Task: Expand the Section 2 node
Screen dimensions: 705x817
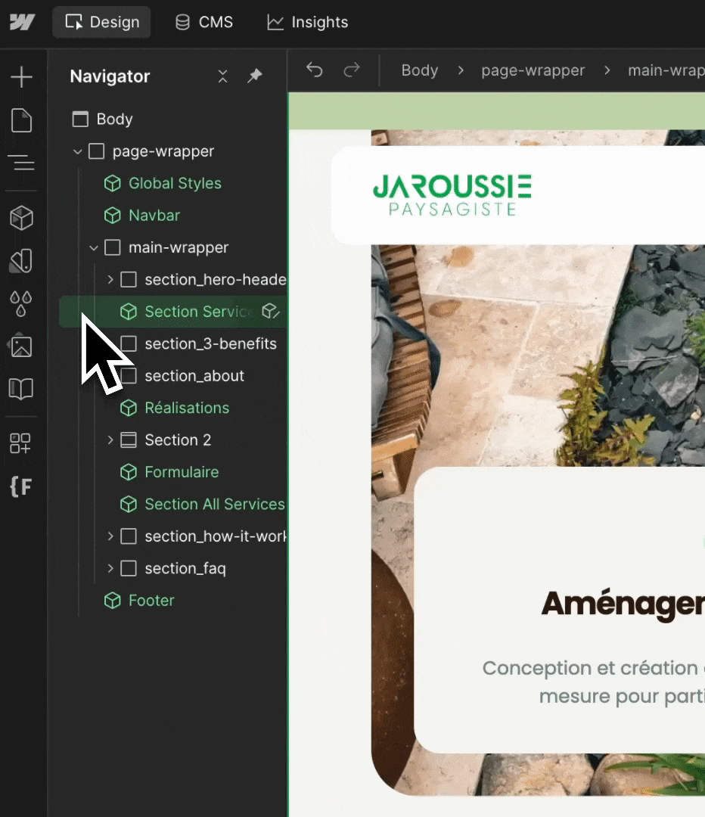Action: pyautogui.click(x=110, y=440)
